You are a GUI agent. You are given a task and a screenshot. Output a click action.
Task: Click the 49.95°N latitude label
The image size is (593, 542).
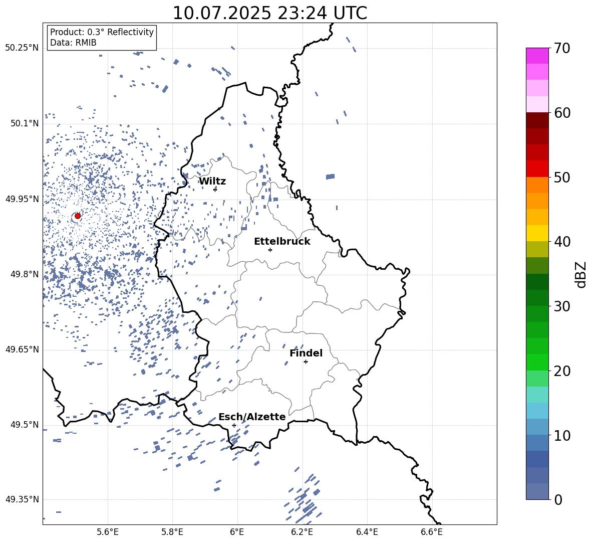22,199
